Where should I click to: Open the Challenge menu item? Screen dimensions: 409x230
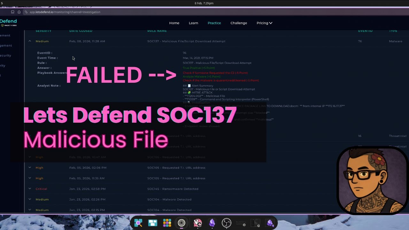click(x=239, y=23)
